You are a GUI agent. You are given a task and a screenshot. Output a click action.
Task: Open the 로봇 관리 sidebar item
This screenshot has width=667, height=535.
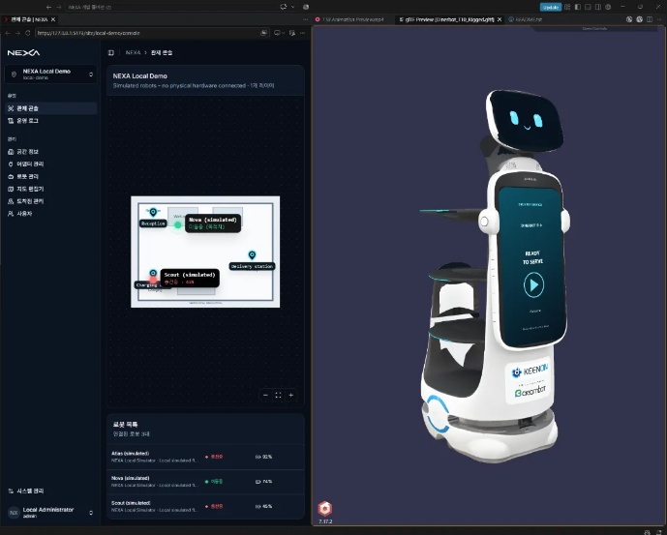coord(51,176)
